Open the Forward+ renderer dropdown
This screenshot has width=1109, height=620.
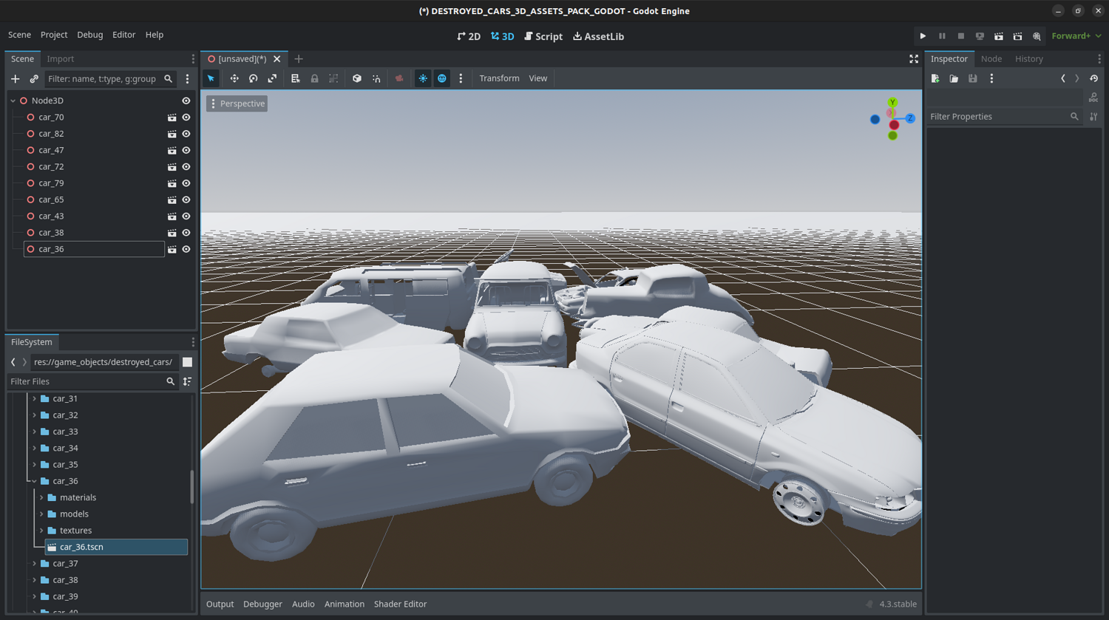(1076, 36)
